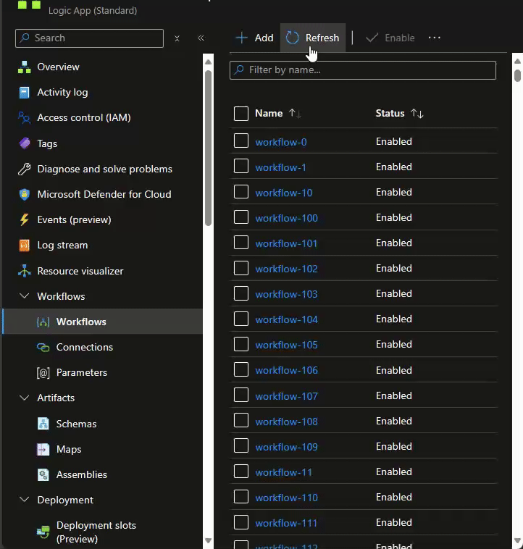The height and width of the screenshot is (549, 523).
Task: Click the Connections link icon
Action: [43, 348]
